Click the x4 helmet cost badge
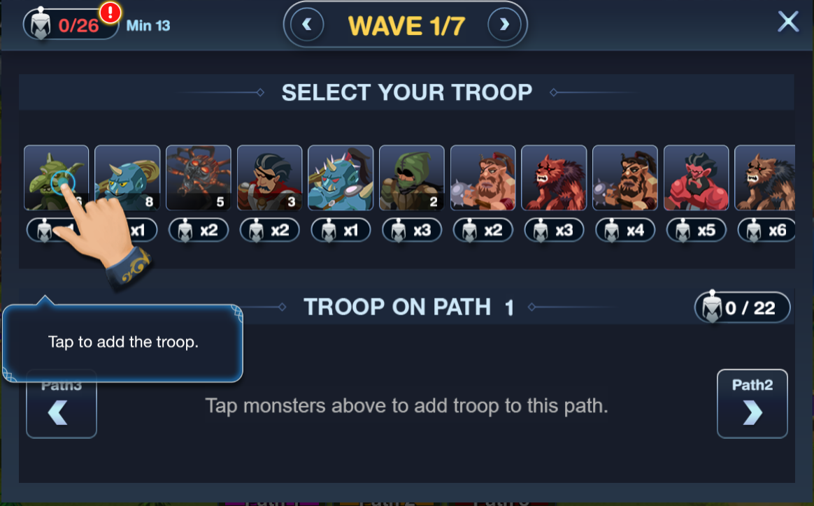The height and width of the screenshot is (506, 814). tap(625, 231)
